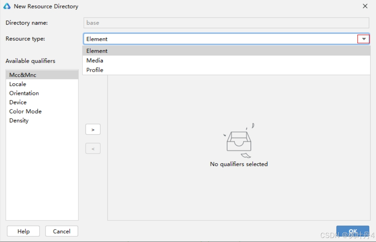Click the Resource type combo box field
This screenshot has height=242, width=376.
226,39
